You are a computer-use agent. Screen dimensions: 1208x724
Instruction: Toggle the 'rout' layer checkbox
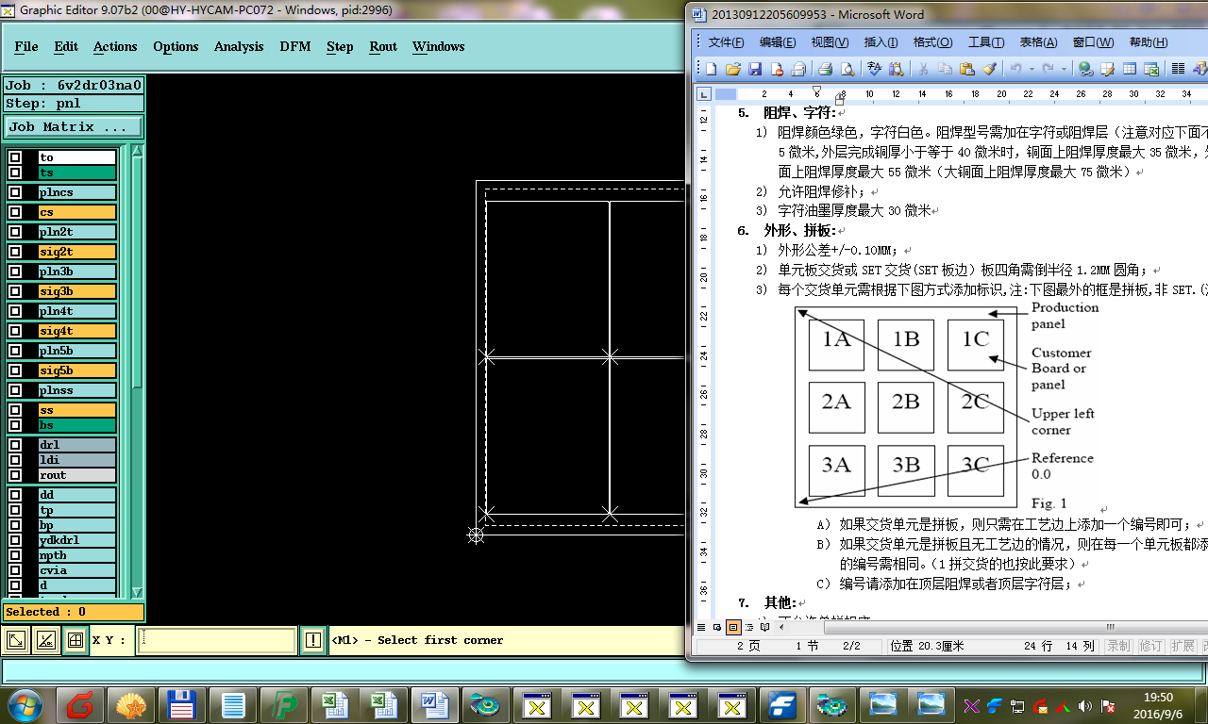[16, 475]
